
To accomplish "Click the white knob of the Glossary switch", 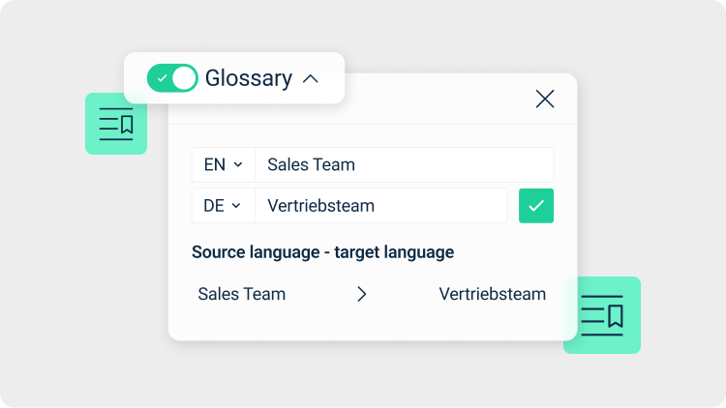I will click(x=184, y=78).
